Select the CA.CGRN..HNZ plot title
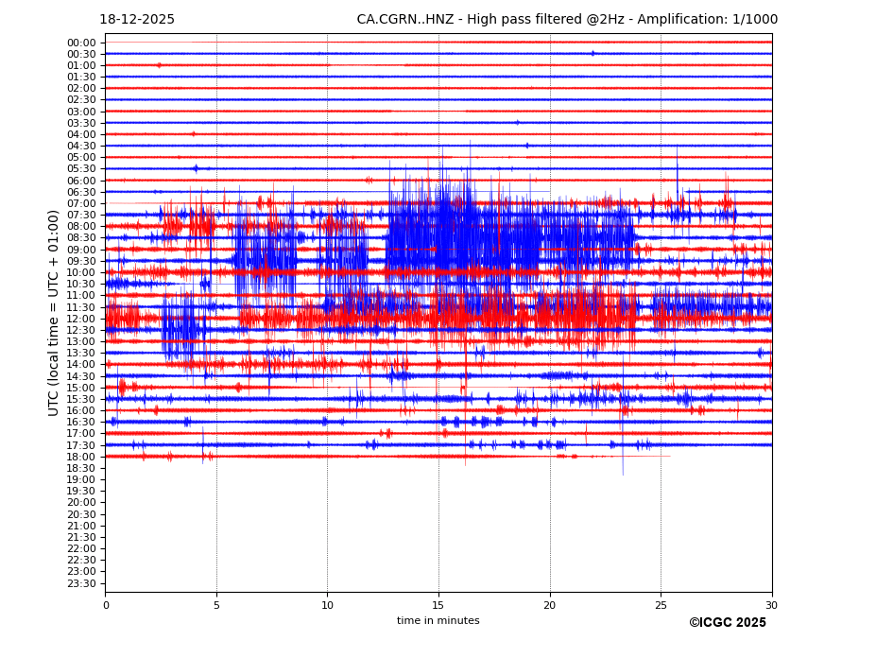Screen dimensions: 876x658 (567, 20)
